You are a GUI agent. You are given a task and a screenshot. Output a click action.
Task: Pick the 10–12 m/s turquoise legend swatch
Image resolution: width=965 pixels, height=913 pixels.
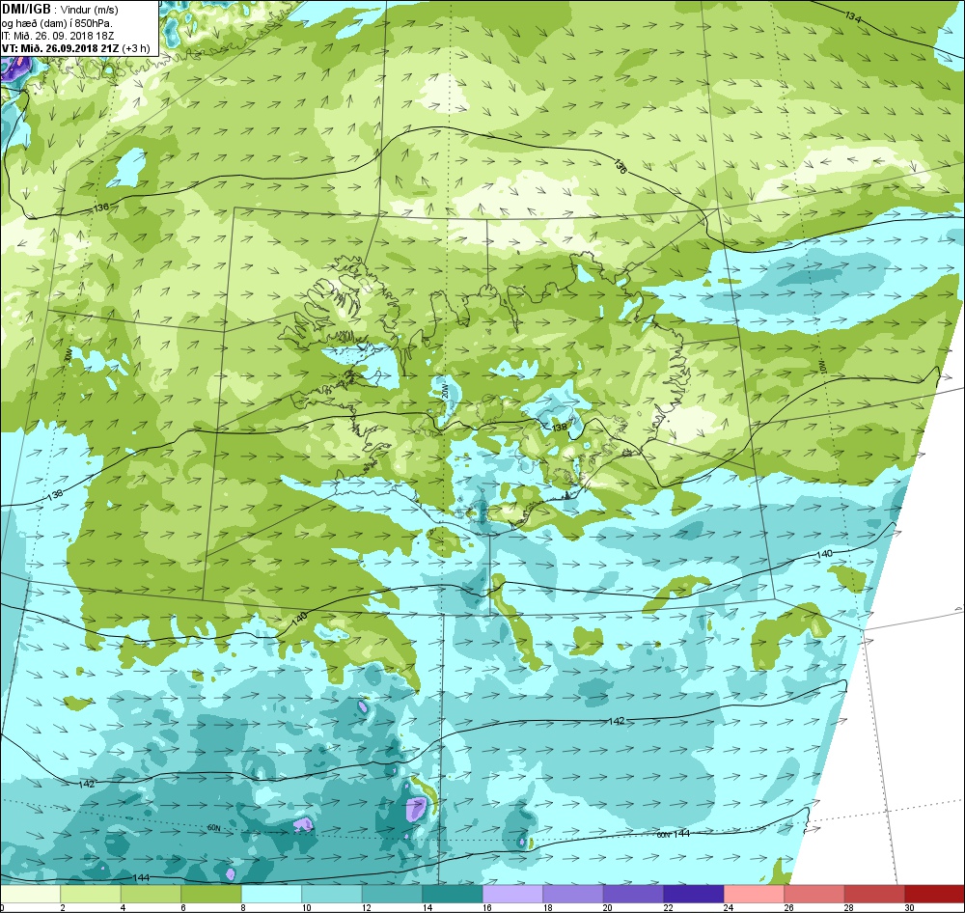tap(332, 894)
